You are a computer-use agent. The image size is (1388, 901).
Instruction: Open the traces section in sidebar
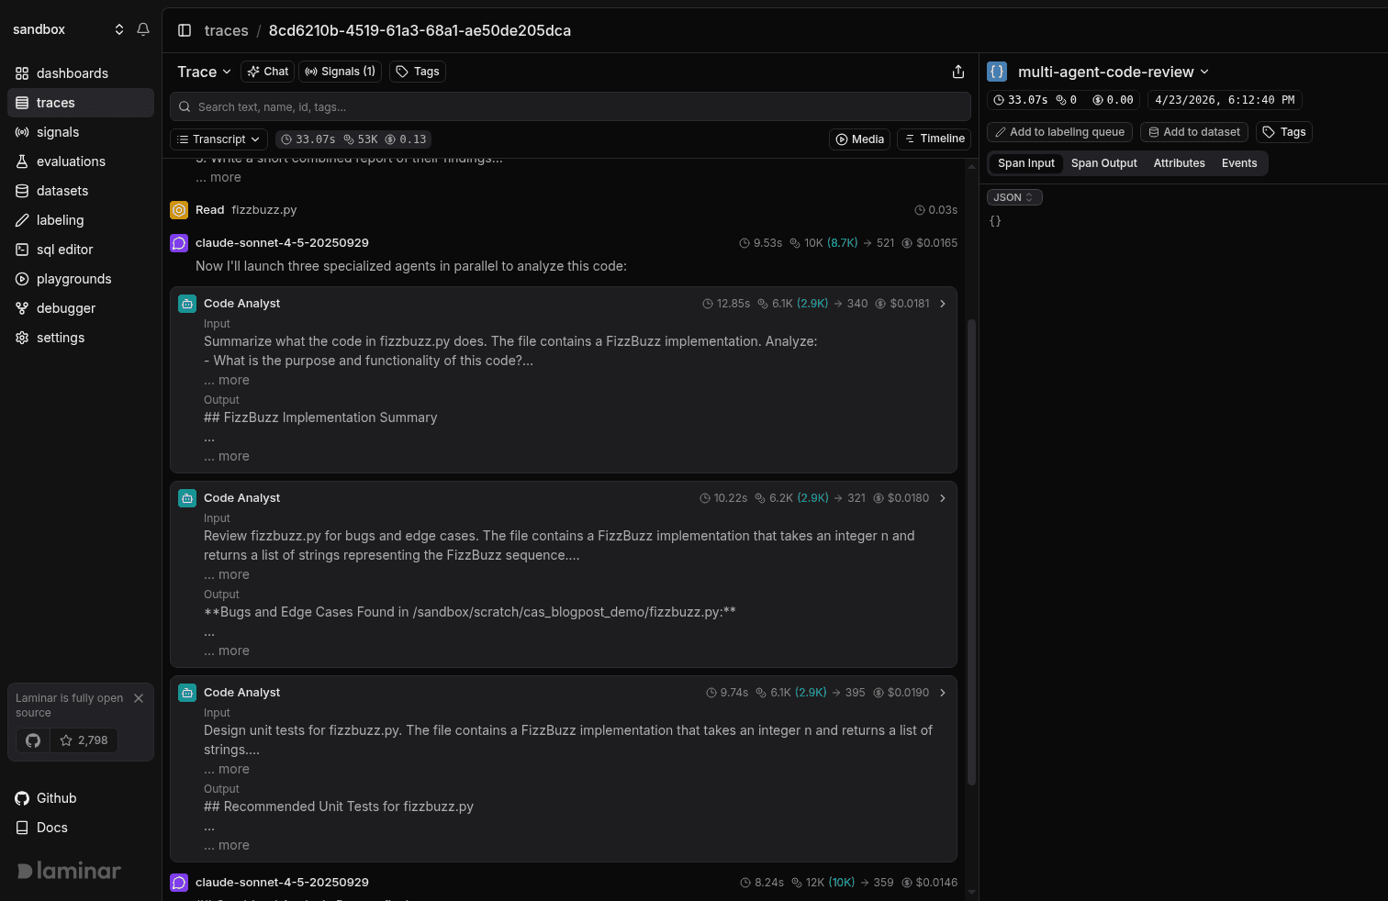click(x=53, y=102)
